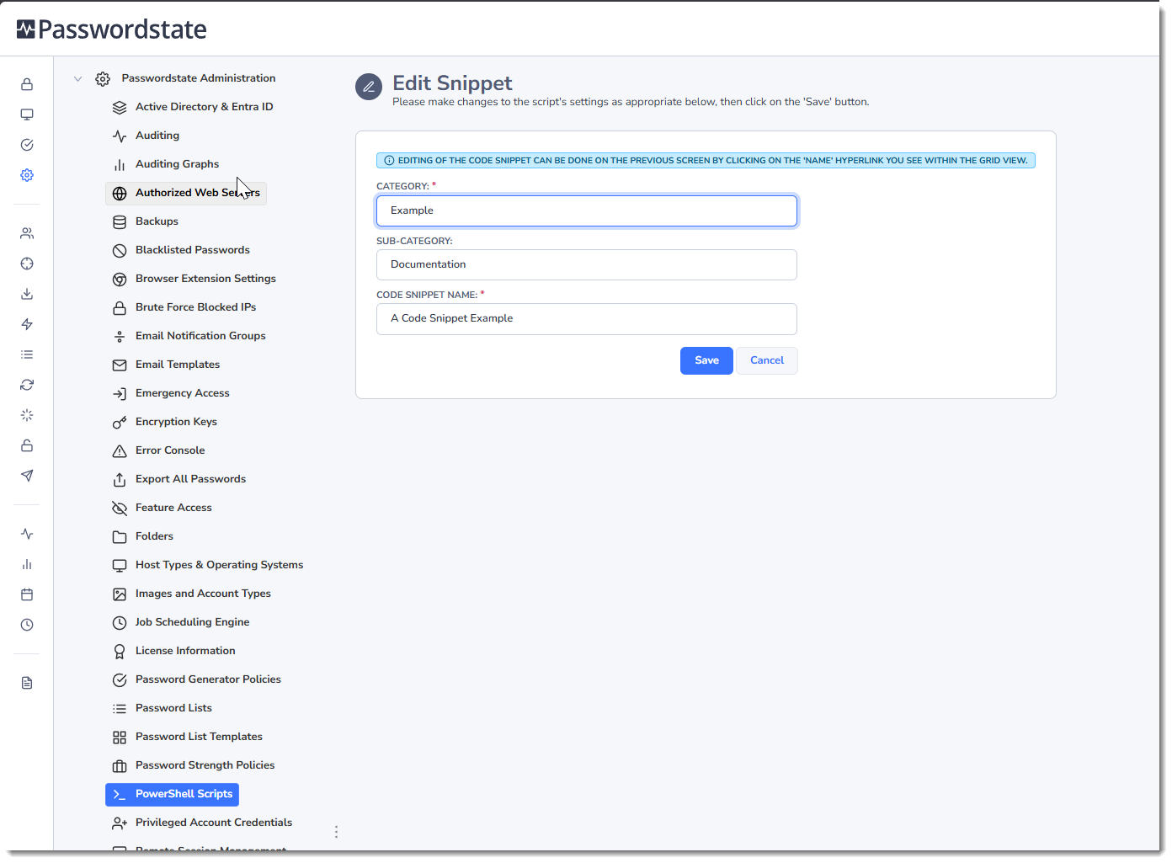
Task: Click the Code Snippet Name field
Action: 587,319
